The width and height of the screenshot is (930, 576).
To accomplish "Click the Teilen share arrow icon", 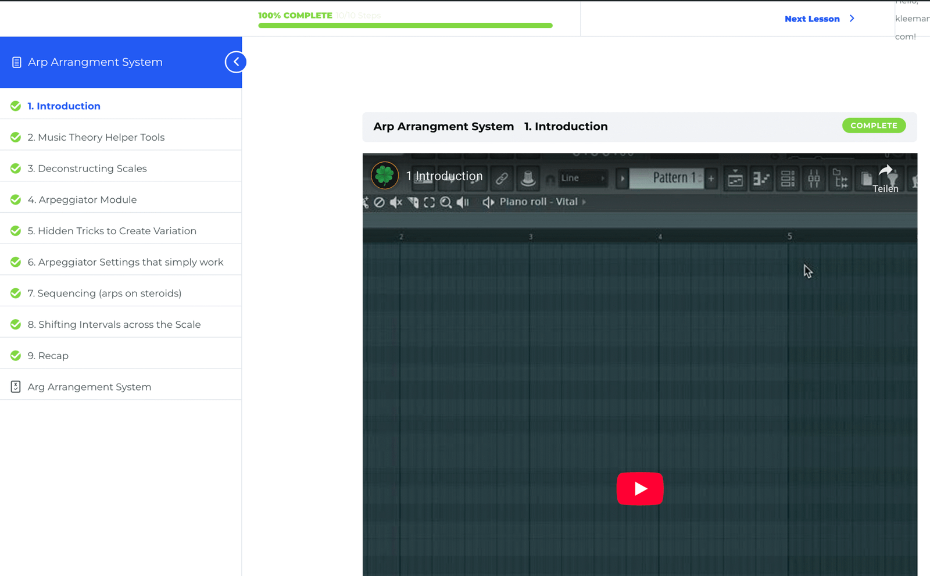I will tap(885, 171).
